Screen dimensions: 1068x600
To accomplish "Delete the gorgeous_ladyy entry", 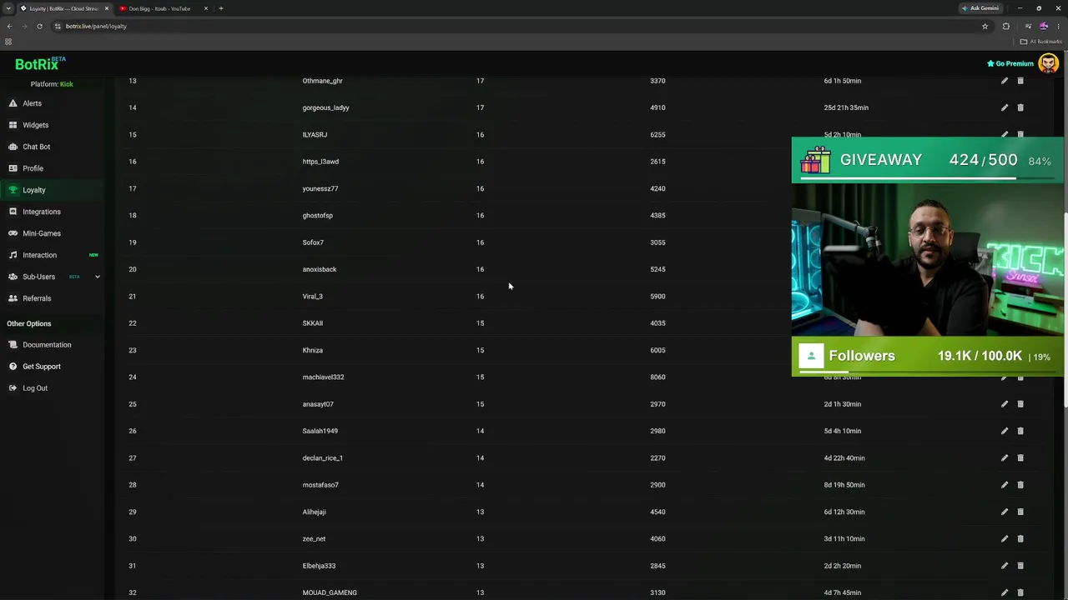I will click(1020, 107).
